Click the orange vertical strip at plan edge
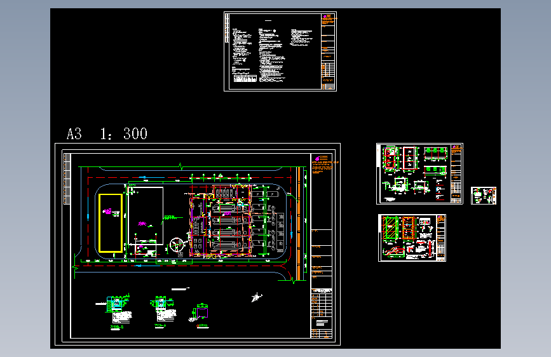This screenshot has width=551, height=357. (299, 224)
